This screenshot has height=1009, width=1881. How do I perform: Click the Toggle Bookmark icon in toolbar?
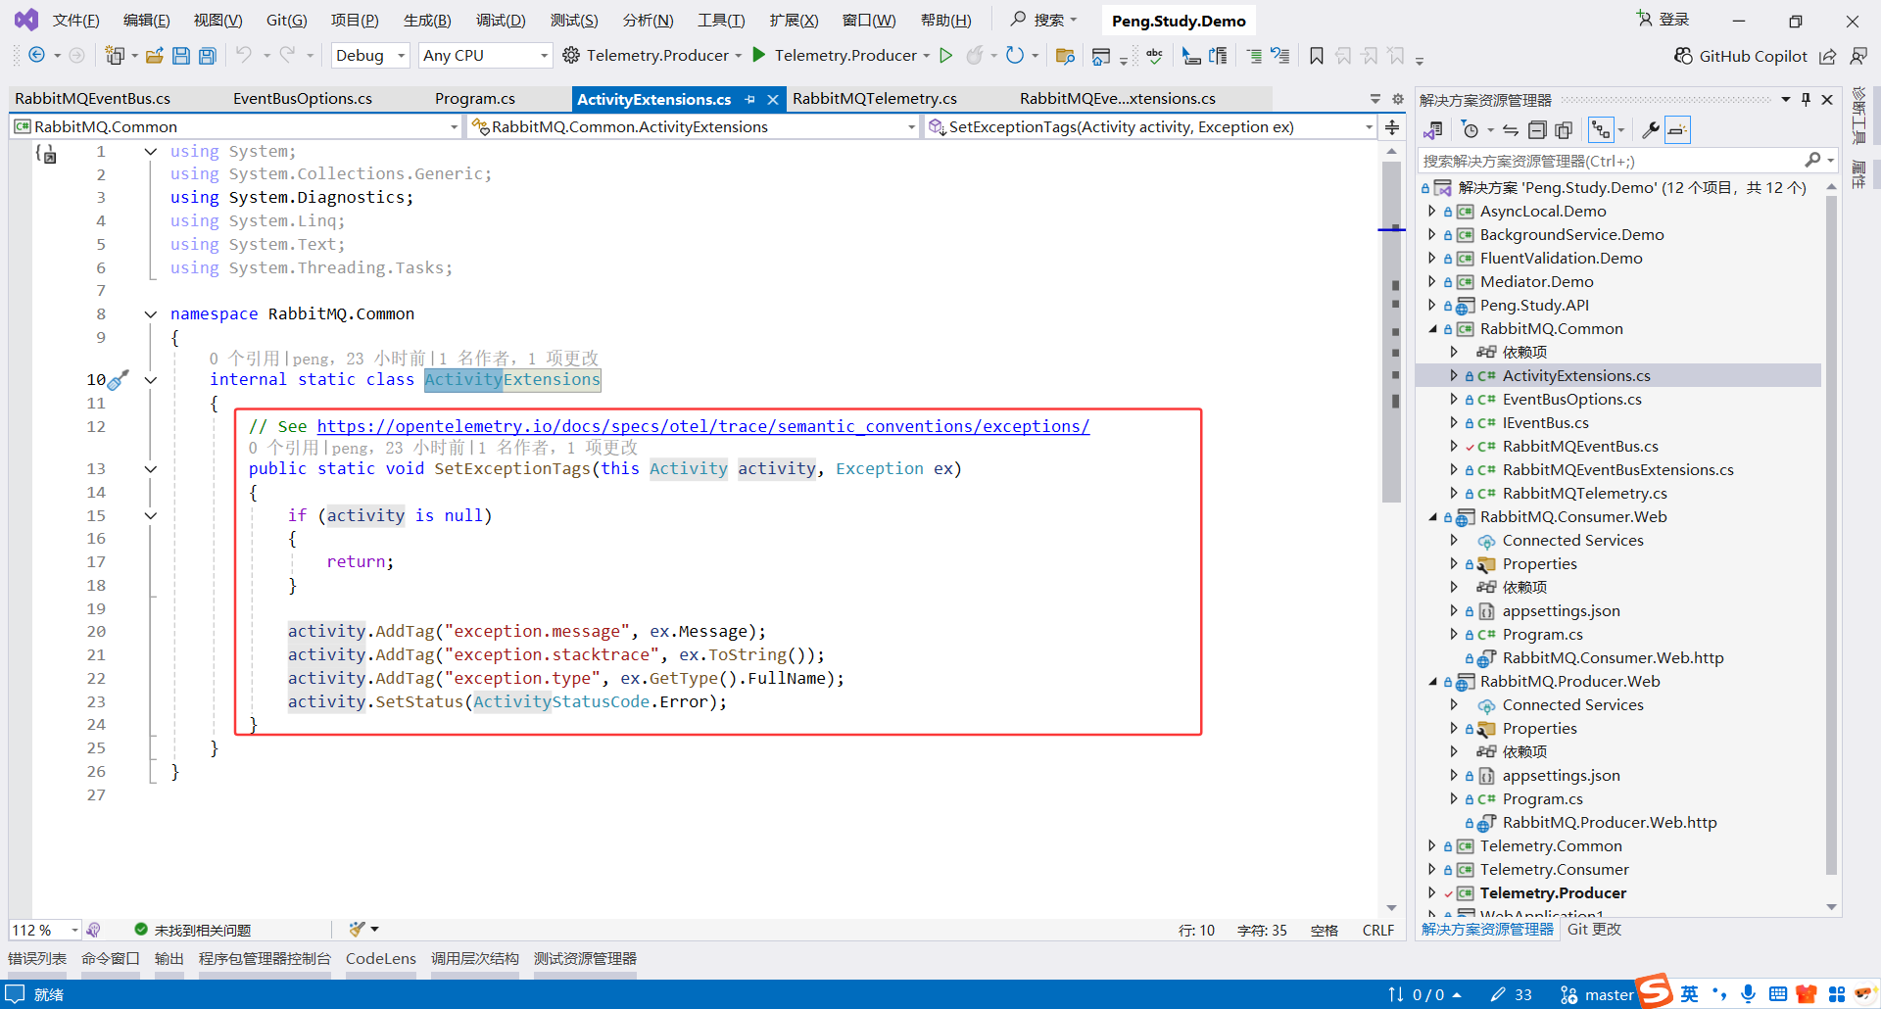(x=1317, y=56)
